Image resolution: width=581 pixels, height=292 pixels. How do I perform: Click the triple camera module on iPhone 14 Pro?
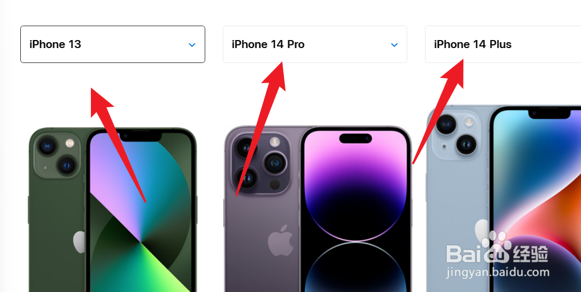coord(261,163)
